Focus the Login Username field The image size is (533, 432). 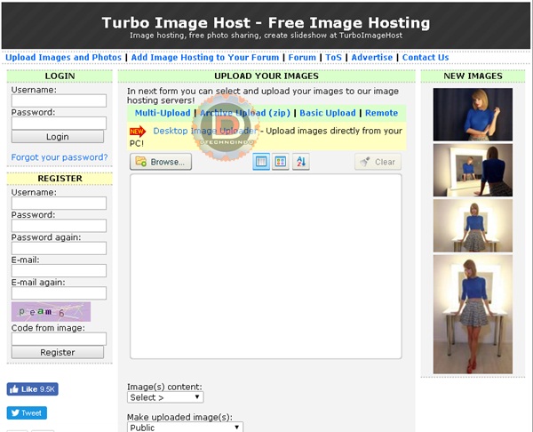pyautogui.click(x=59, y=100)
